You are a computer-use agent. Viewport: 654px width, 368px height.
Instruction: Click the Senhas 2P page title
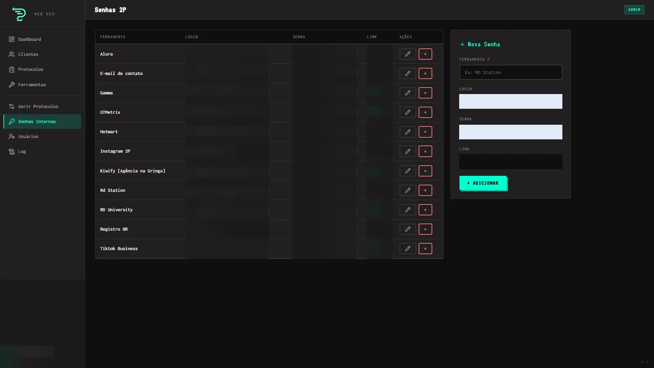tap(110, 10)
